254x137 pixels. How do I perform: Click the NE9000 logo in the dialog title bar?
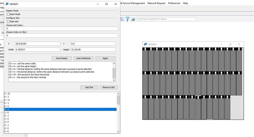click(x=7, y=4)
